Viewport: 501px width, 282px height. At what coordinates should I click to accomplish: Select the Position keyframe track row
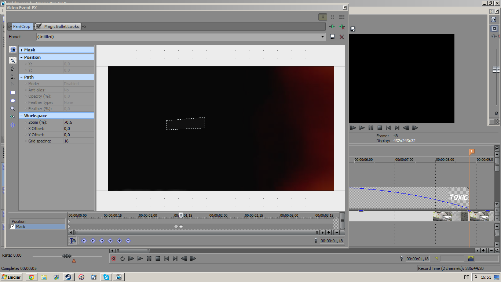(x=37, y=221)
